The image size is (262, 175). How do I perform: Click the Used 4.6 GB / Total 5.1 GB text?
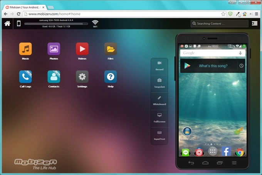[56, 27]
